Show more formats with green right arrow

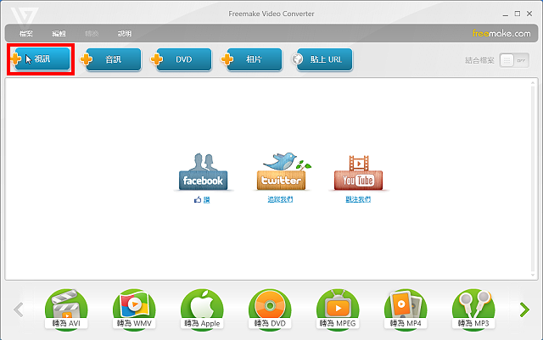524,309
